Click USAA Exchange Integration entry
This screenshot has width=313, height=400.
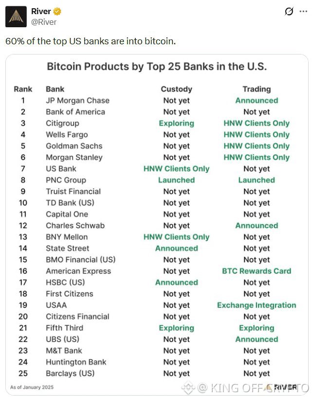(257, 305)
